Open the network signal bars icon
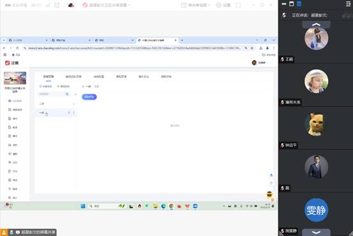This screenshot has width=353, height=236. pos(48,5)
